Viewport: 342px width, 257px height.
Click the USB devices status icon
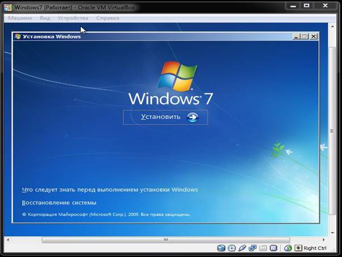(x=242, y=248)
